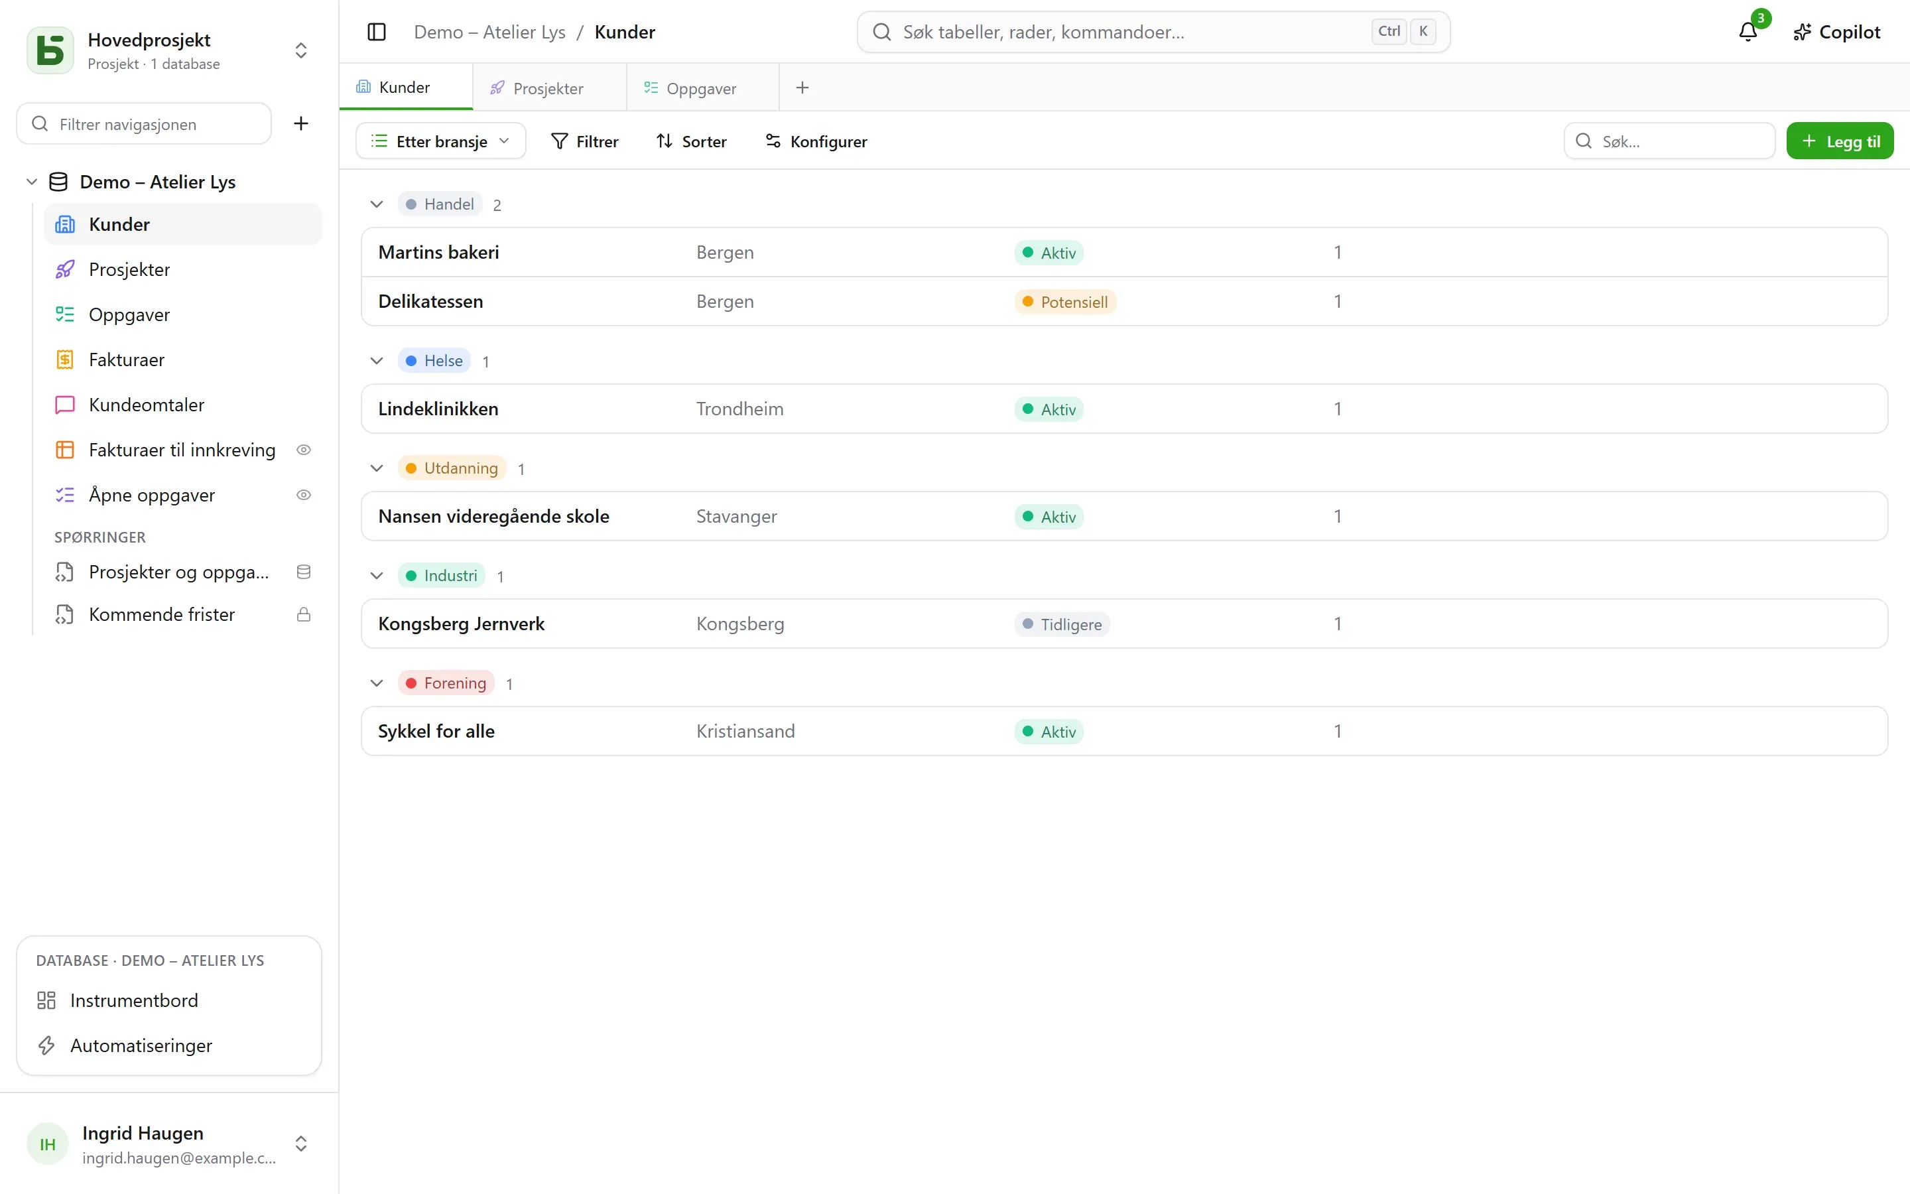This screenshot has width=1910, height=1194.
Task: Collapse the Utdanning group
Action: [x=377, y=468]
